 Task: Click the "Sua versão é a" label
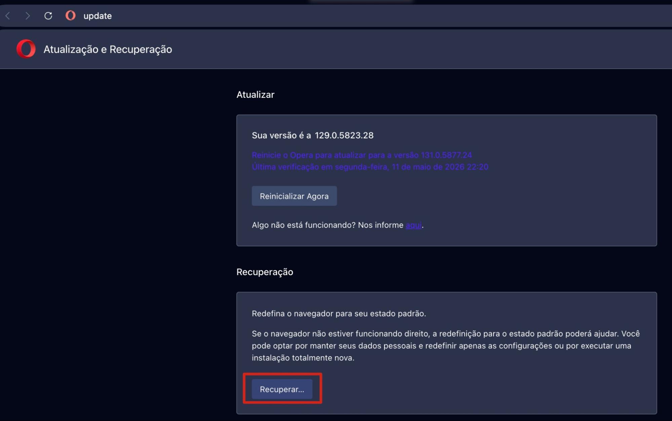281,135
